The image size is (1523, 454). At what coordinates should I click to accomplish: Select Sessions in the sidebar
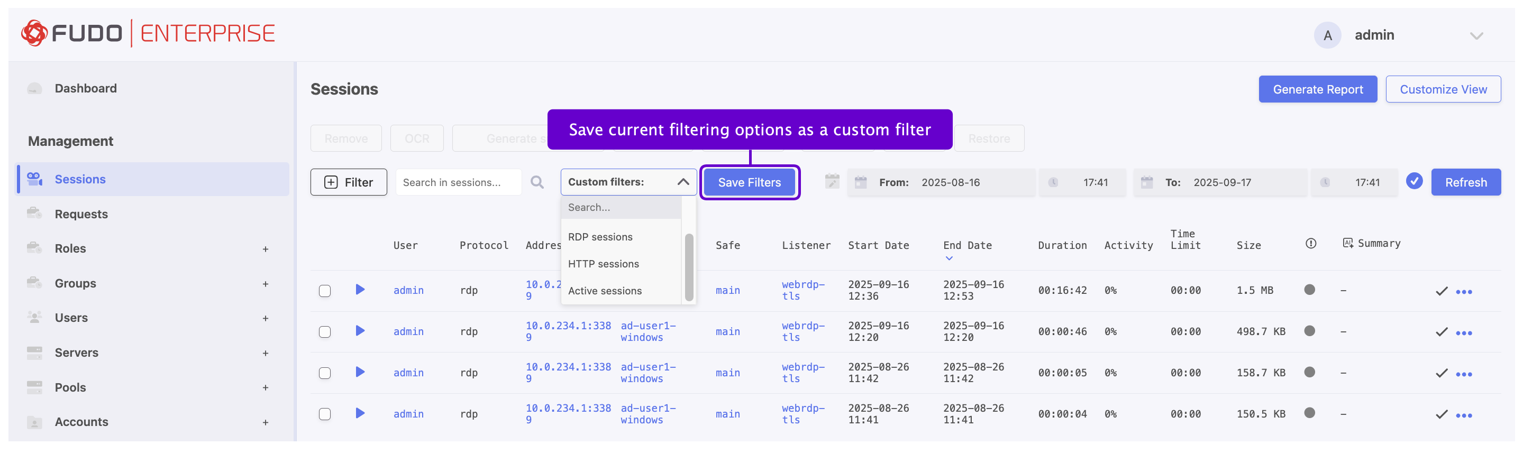pos(152,179)
